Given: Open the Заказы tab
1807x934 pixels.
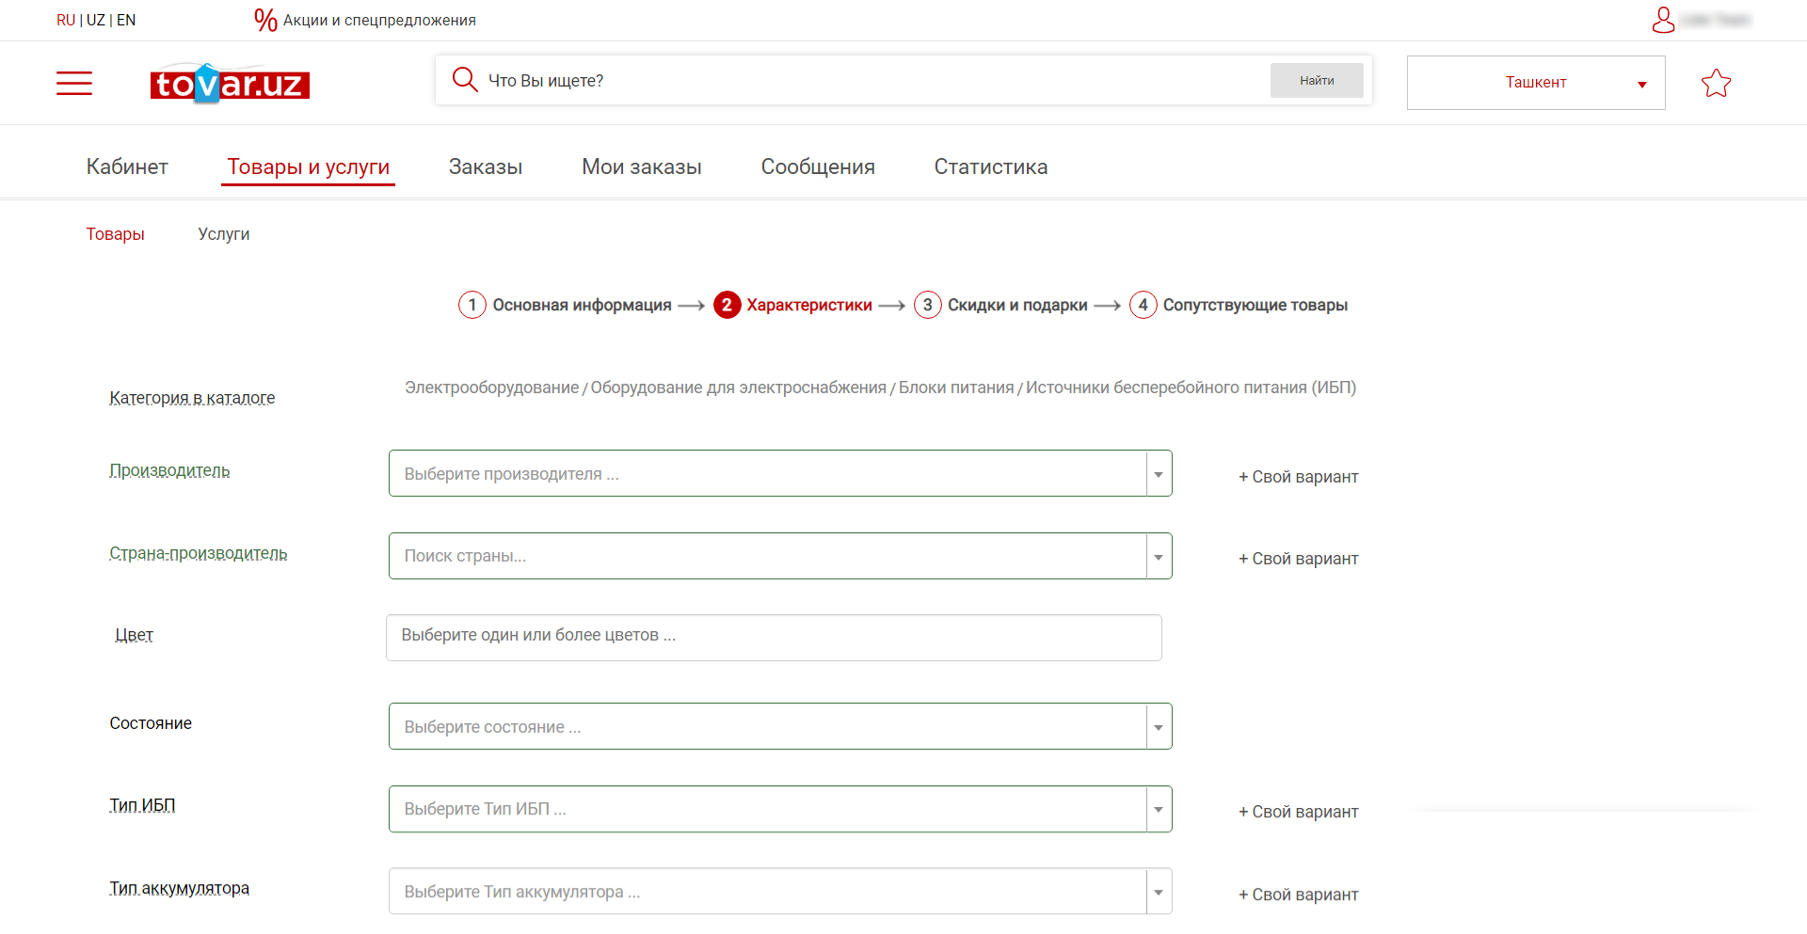Looking at the screenshot, I should pos(486,166).
